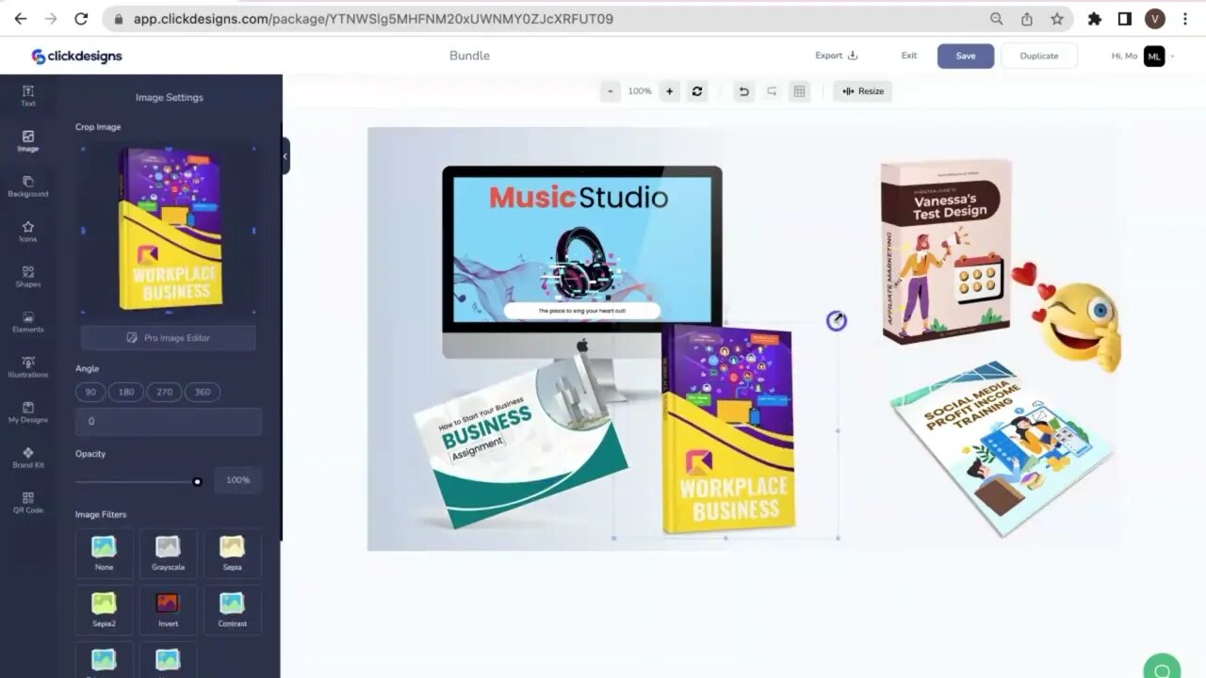Click the rotate handle of selected image
1206x678 pixels.
tap(836, 321)
